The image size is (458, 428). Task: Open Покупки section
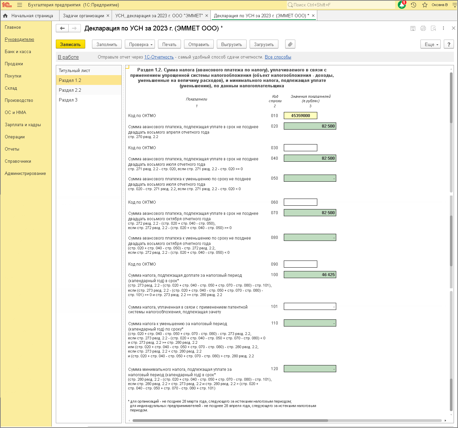13,76
